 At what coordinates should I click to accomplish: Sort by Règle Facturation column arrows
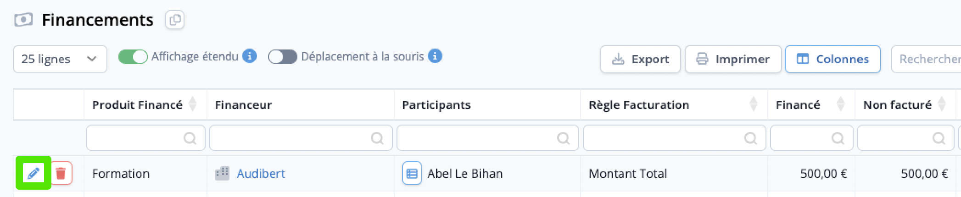(754, 104)
